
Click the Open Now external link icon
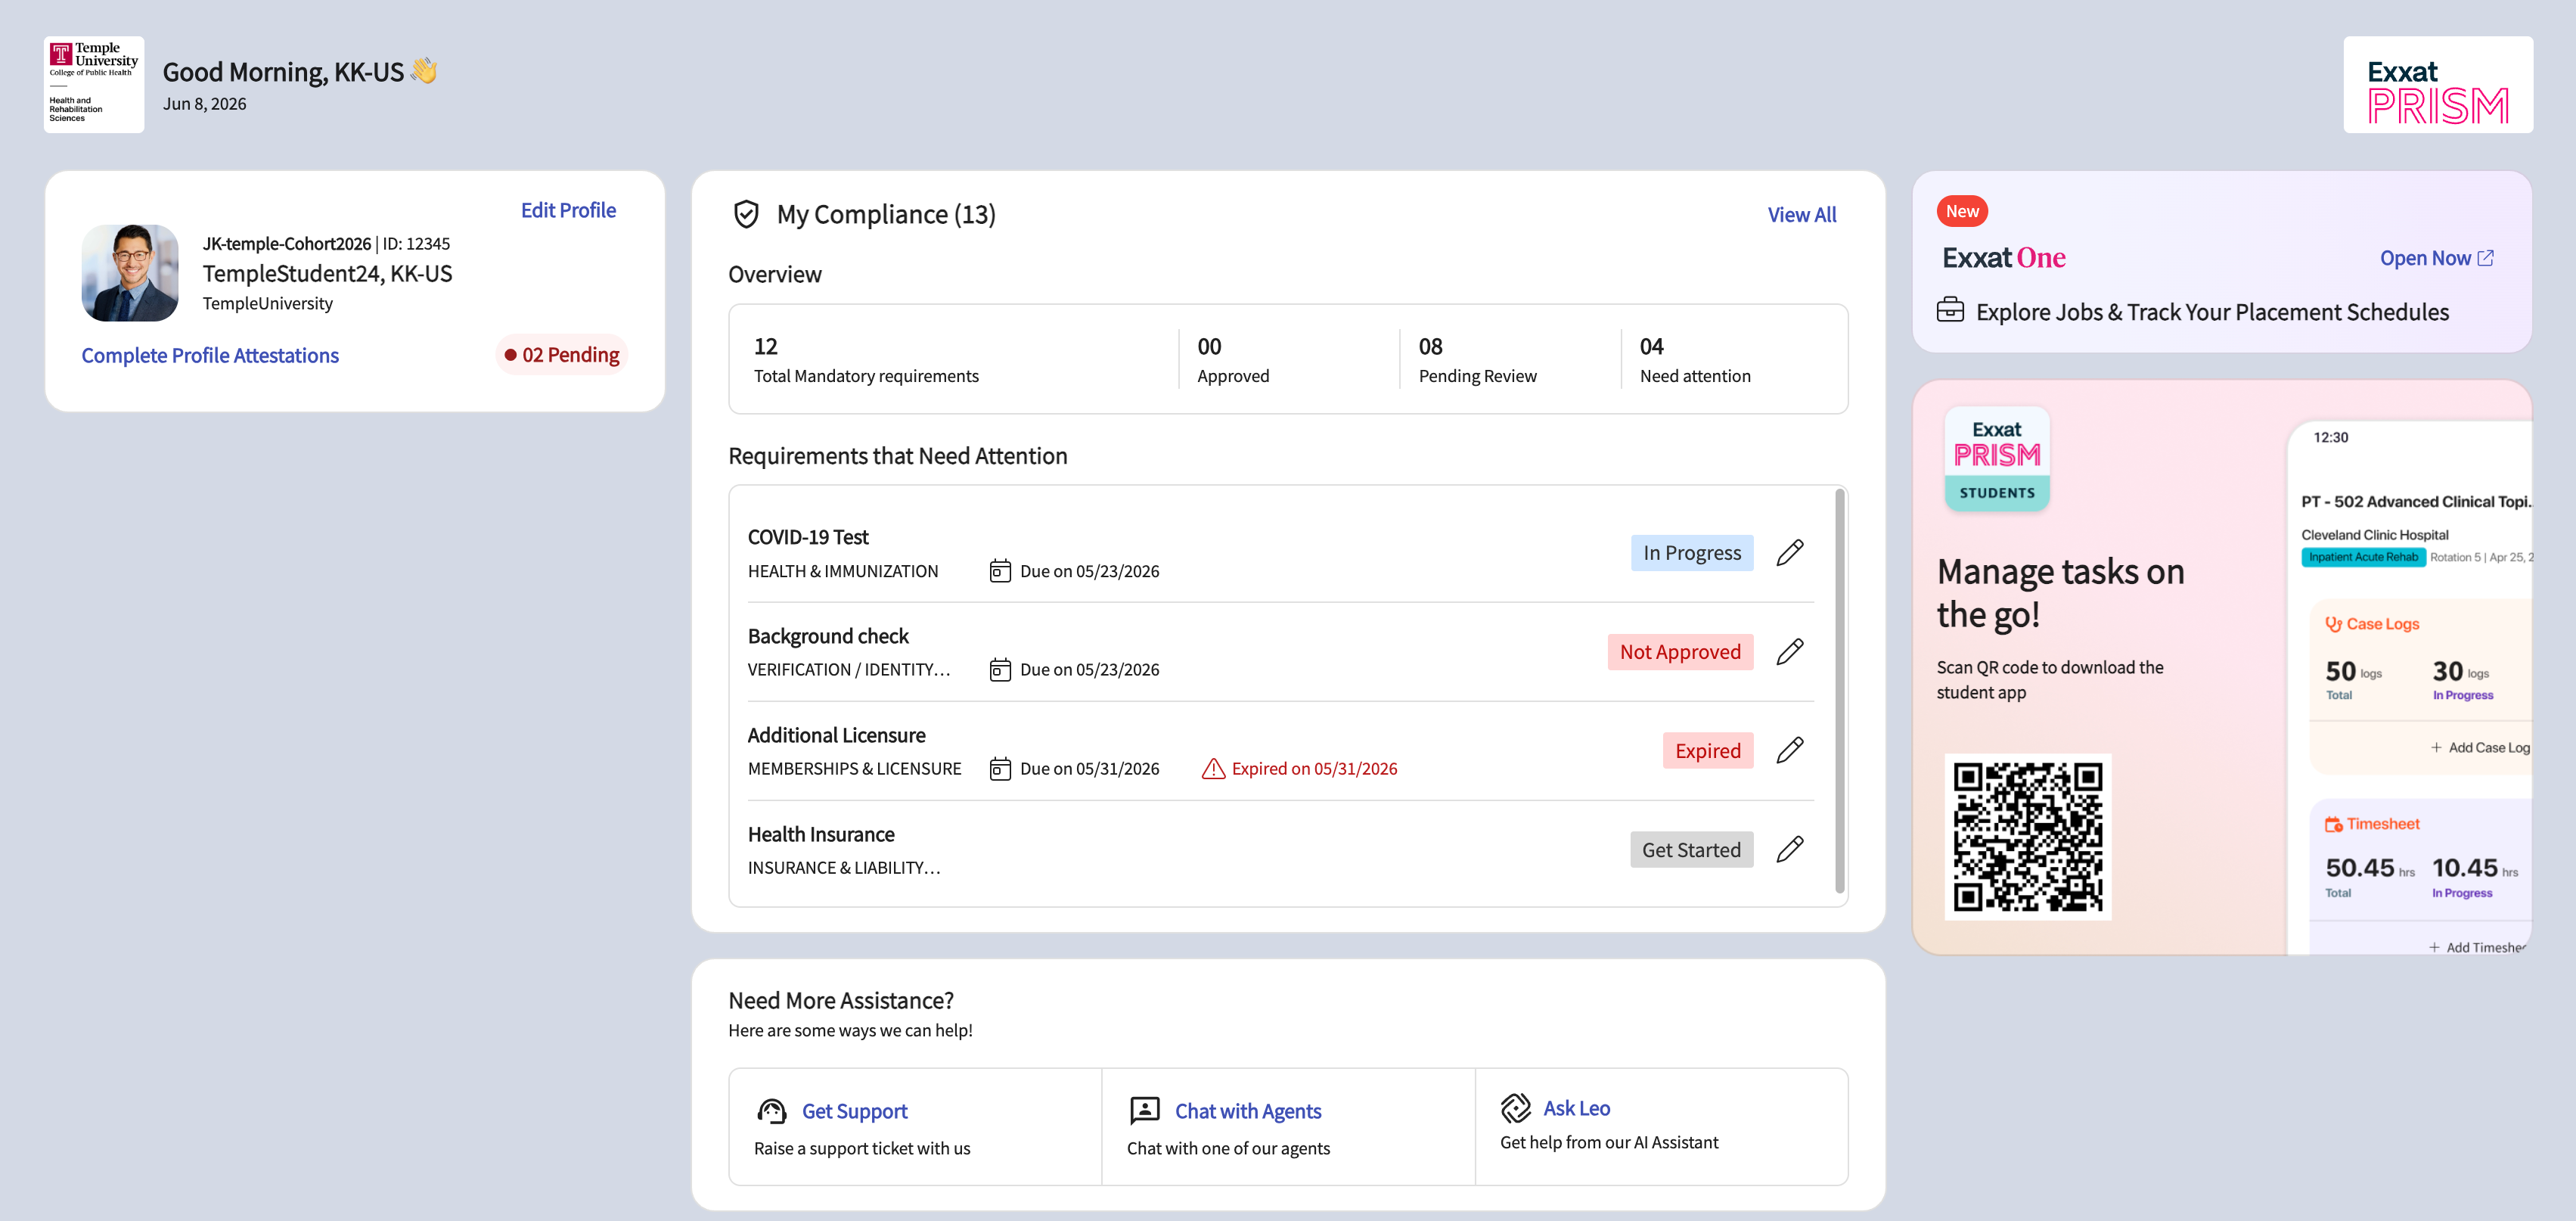click(x=2486, y=258)
